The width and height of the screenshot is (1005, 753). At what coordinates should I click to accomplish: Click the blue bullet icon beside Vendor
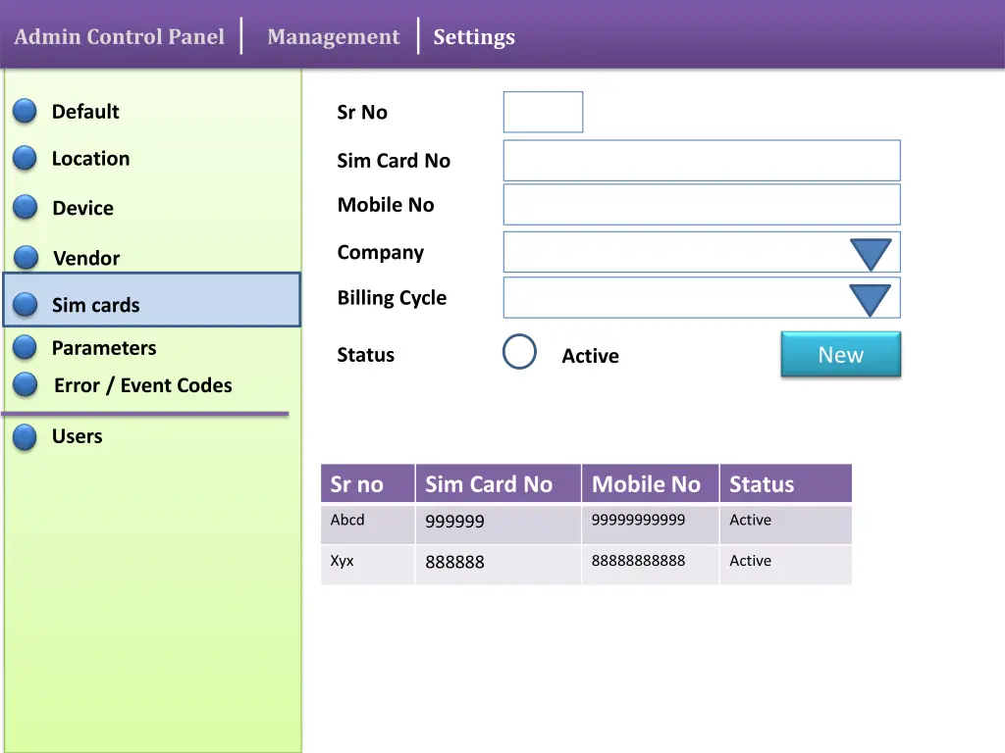point(26,258)
